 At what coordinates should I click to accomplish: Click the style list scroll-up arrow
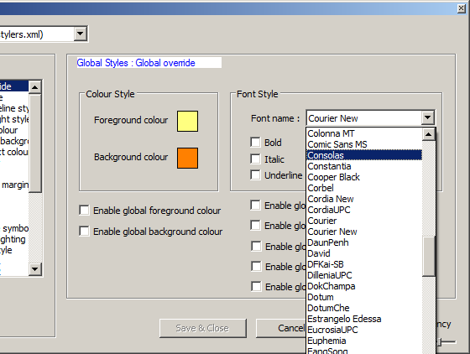coord(35,87)
